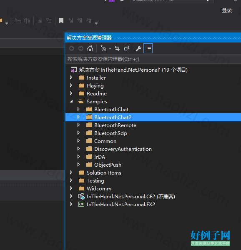The image size is (241, 250).
Task: Select the DiscoveryAuthentication folder
Action: pyautogui.click(x=123, y=149)
